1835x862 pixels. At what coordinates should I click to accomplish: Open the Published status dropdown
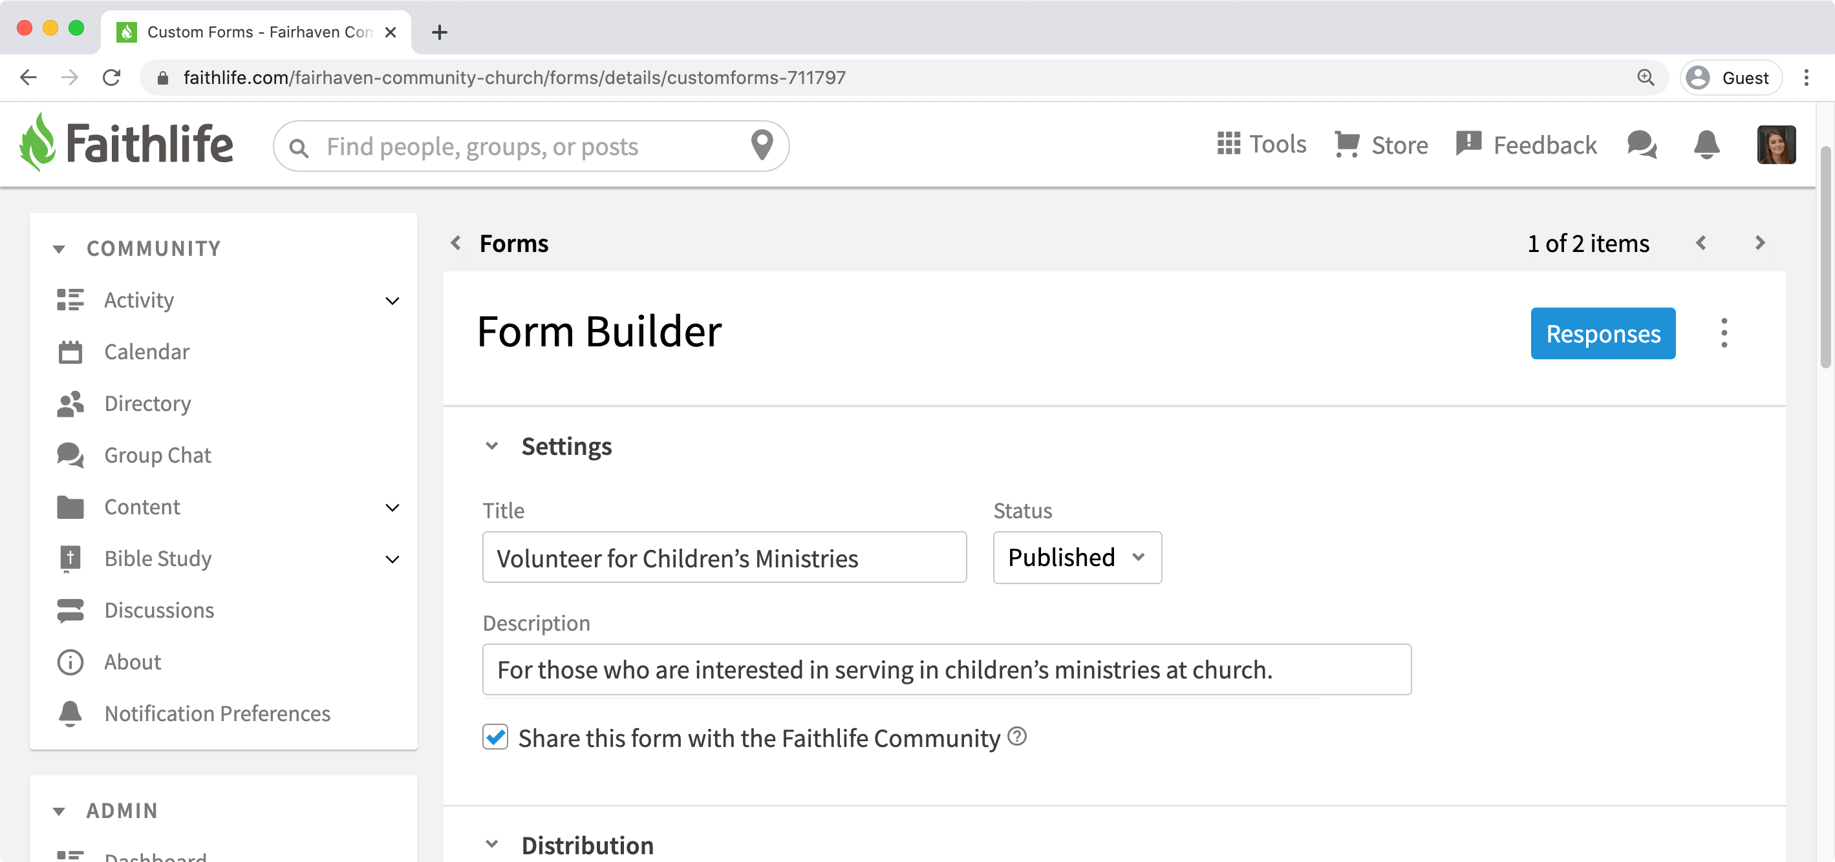(x=1077, y=558)
